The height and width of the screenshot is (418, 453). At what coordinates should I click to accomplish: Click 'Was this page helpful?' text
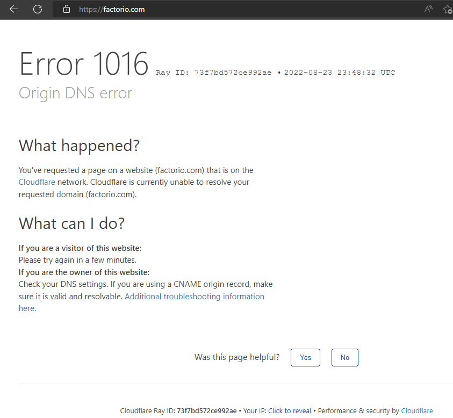pos(237,357)
